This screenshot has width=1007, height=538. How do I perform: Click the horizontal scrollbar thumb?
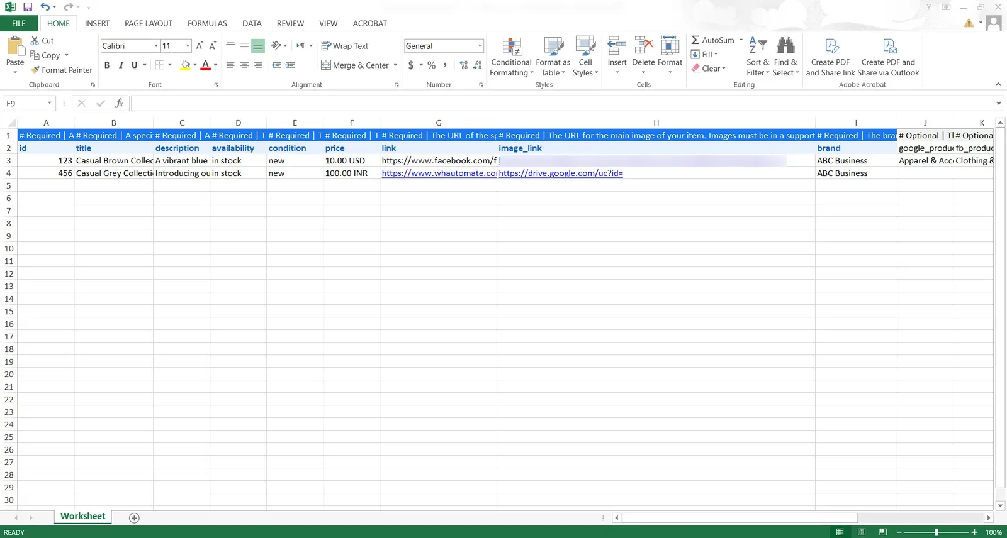tap(740, 518)
